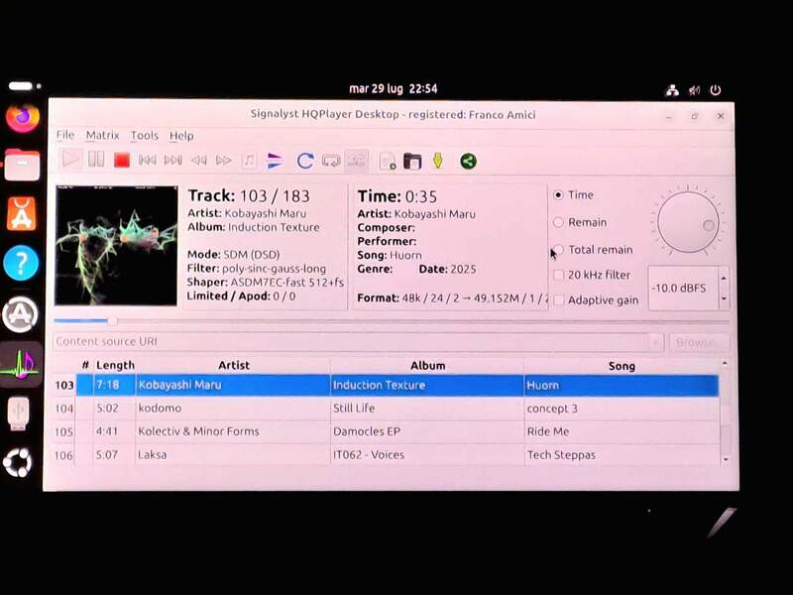Click the blue circular reload icon
Viewport: 793px width, 595px height.
click(x=304, y=160)
